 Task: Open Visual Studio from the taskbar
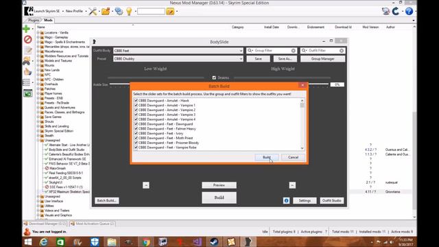click(198, 242)
